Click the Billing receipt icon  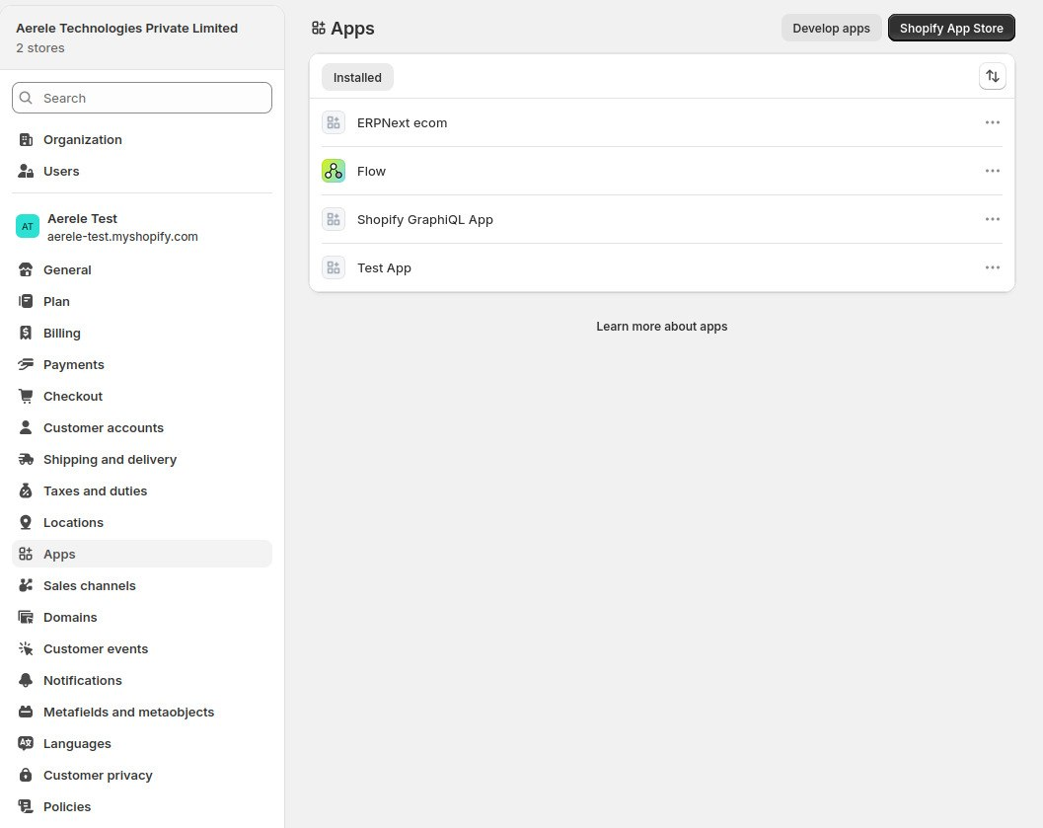pos(26,333)
